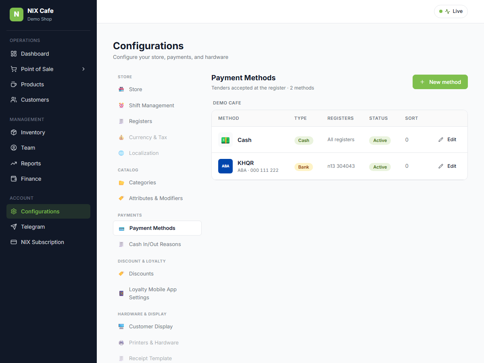Click the Point of Sale cart icon

point(14,69)
